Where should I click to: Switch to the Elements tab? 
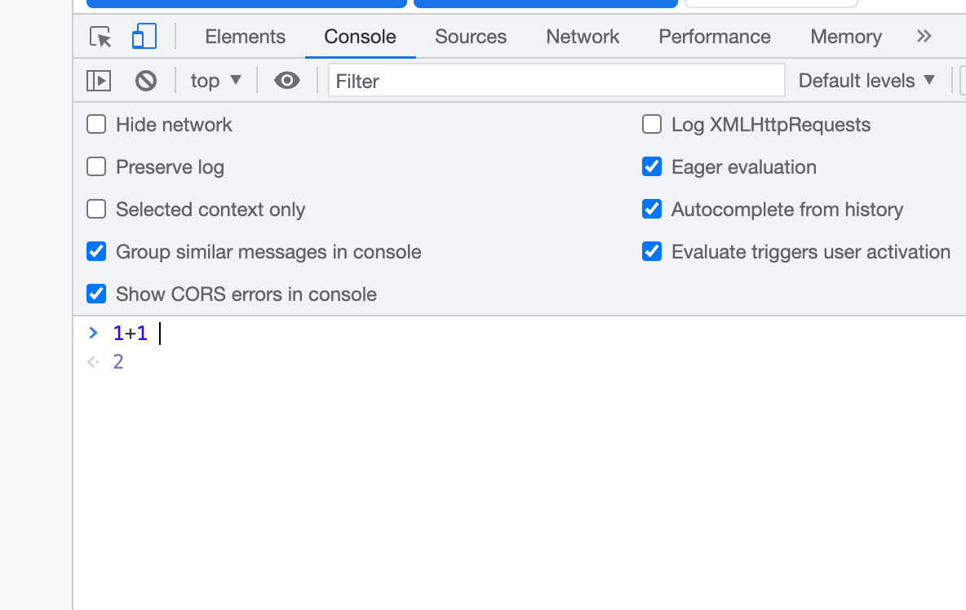pyautogui.click(x=245, y=37)
